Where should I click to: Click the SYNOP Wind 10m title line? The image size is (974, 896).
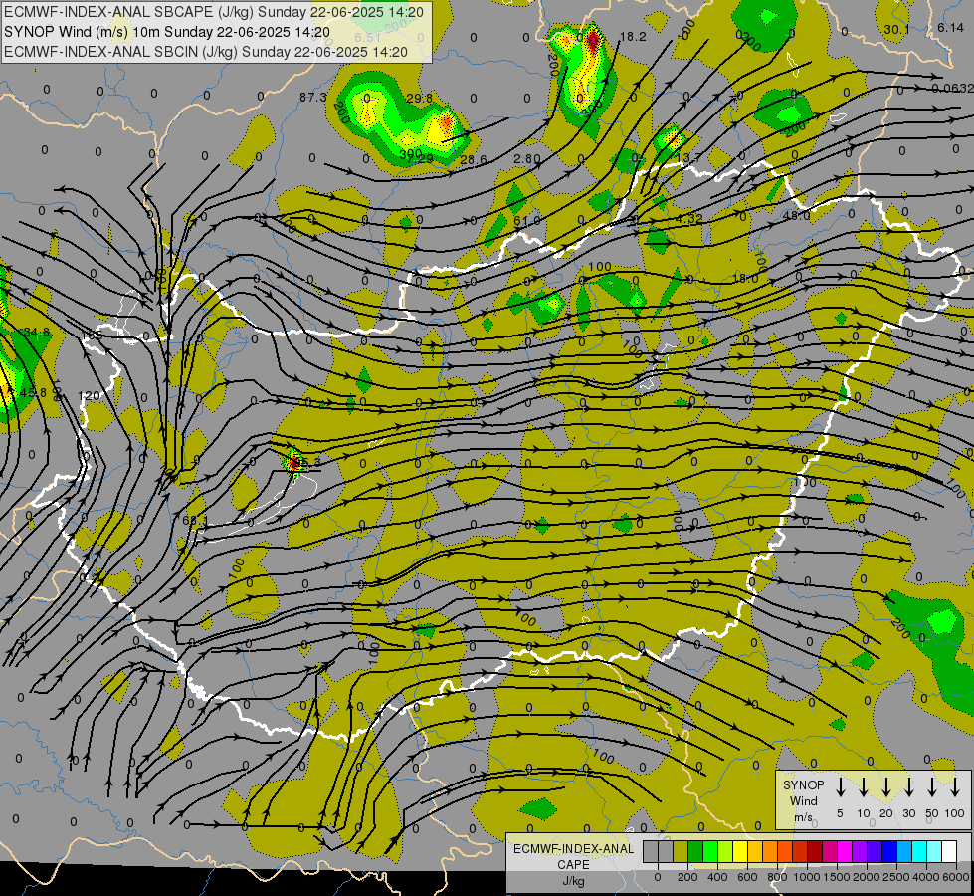point(167,32)
